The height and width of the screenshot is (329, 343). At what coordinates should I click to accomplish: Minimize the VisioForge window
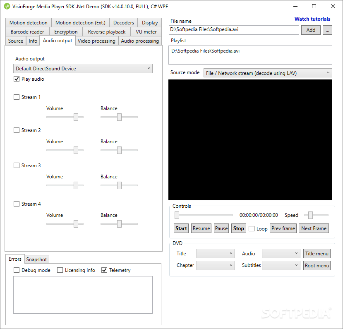(295, 6)
